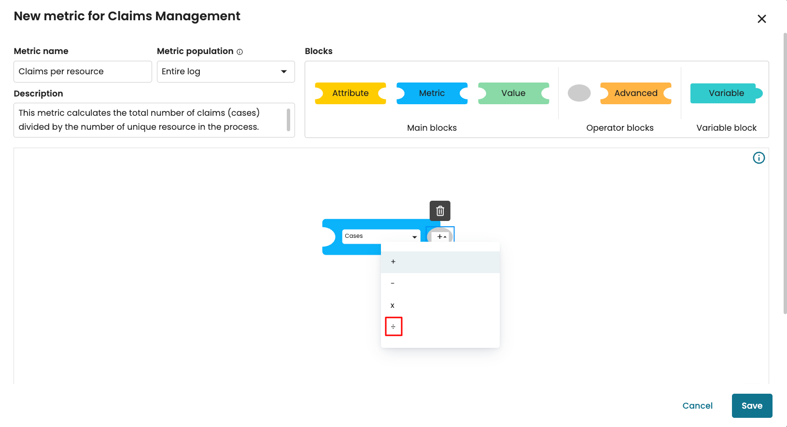Collapse the operator selector dropdown
The image size is (787, 427).
coord(441,236)
